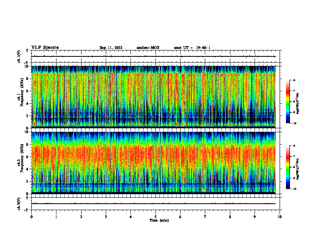This screenshot has width=315, height=243.
Task: Click the "station=MOS" label
Action: [x=148, y=48]
